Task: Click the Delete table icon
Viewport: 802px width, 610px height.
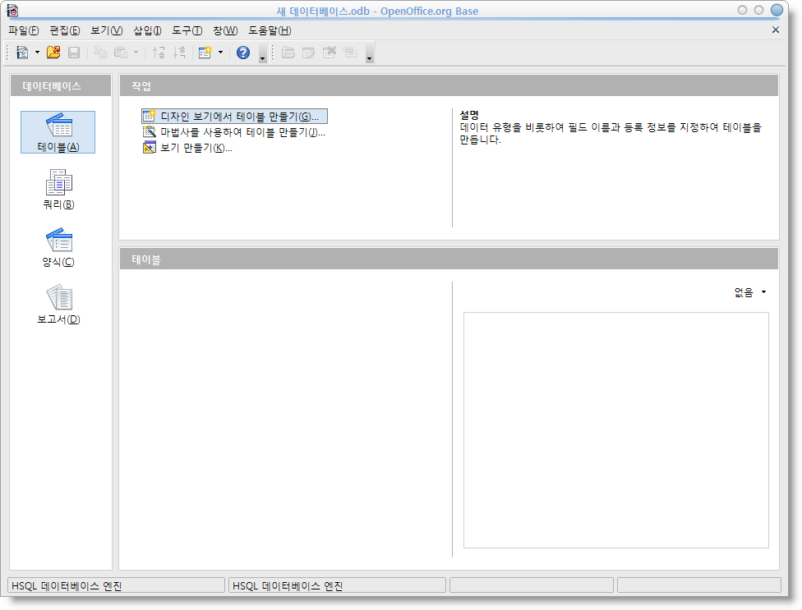Action: click(x=330, y=52)
